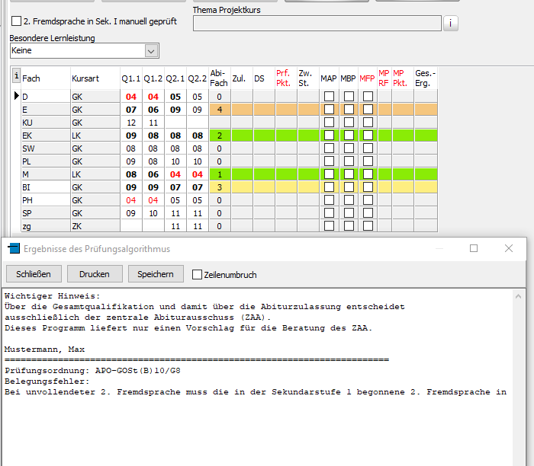This screenshot has height=466, width=534.
Task: Click the Ges.-Erg. column header
Action: [426, 78]
